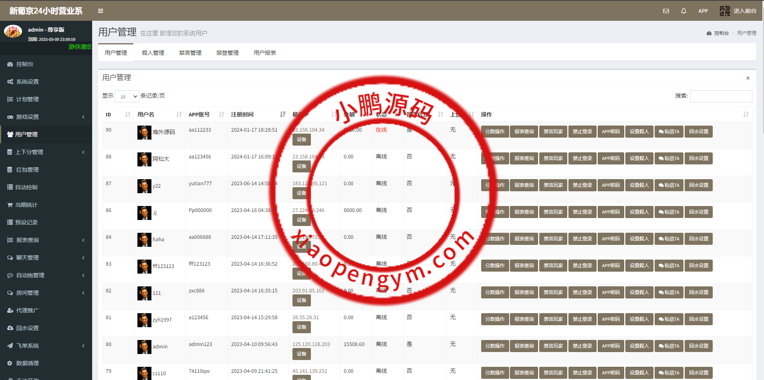
Task: Click 禁止登录 button for user 海外源码
Action: pyautogui.click(x=582, y=132)
